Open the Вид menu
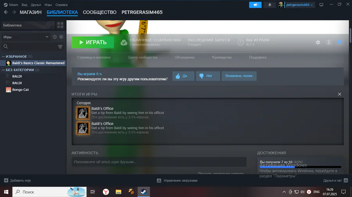 tap(24, 5)
